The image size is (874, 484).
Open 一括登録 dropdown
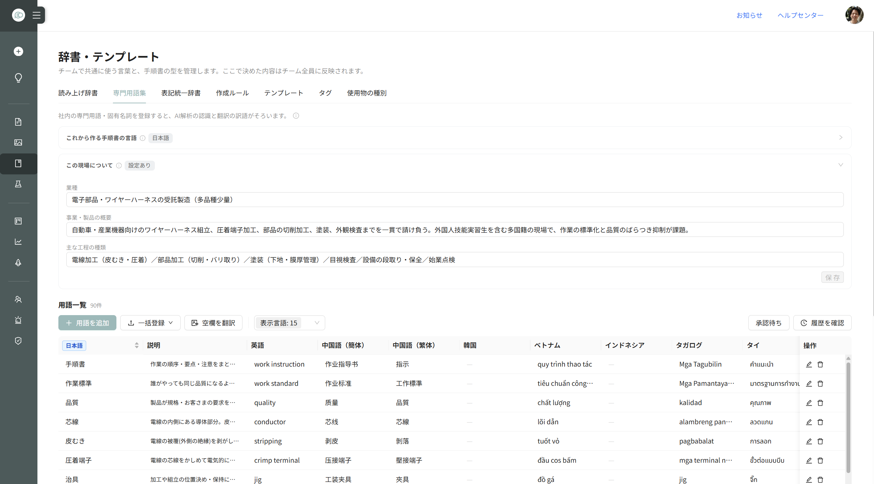(150, 323)
